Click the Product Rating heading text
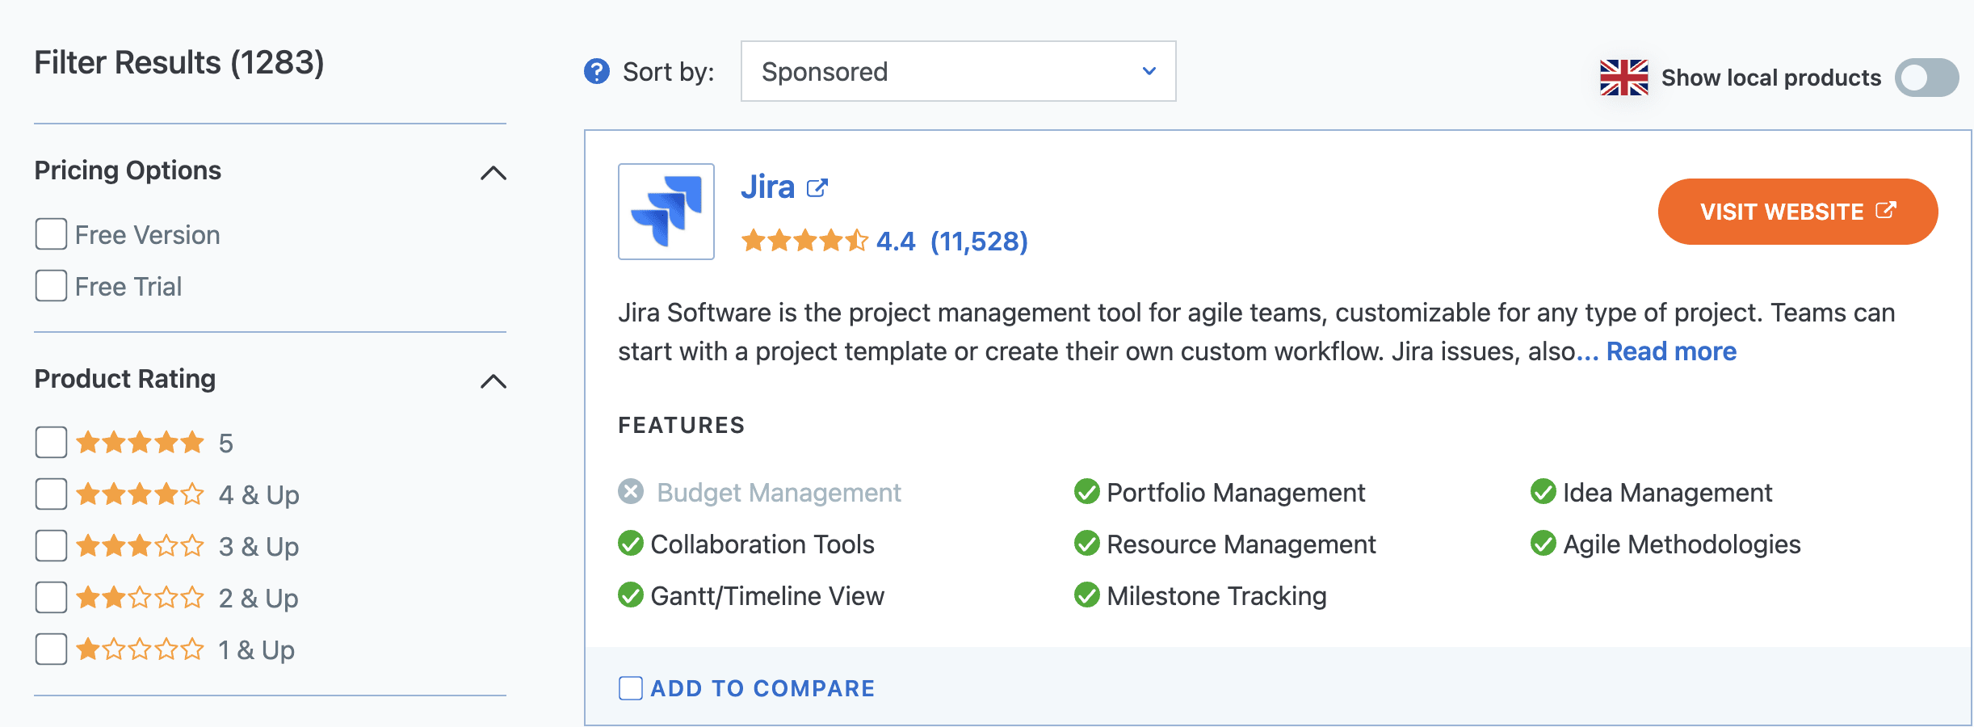Image resolution: width=1974 pixels, height=727 pixels. pyautogui.click(x=125, y=379)
